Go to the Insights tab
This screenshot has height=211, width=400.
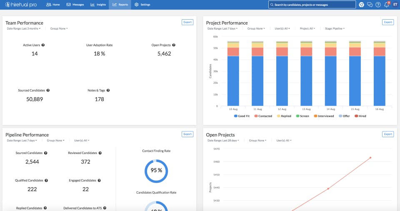pos(98,5)
